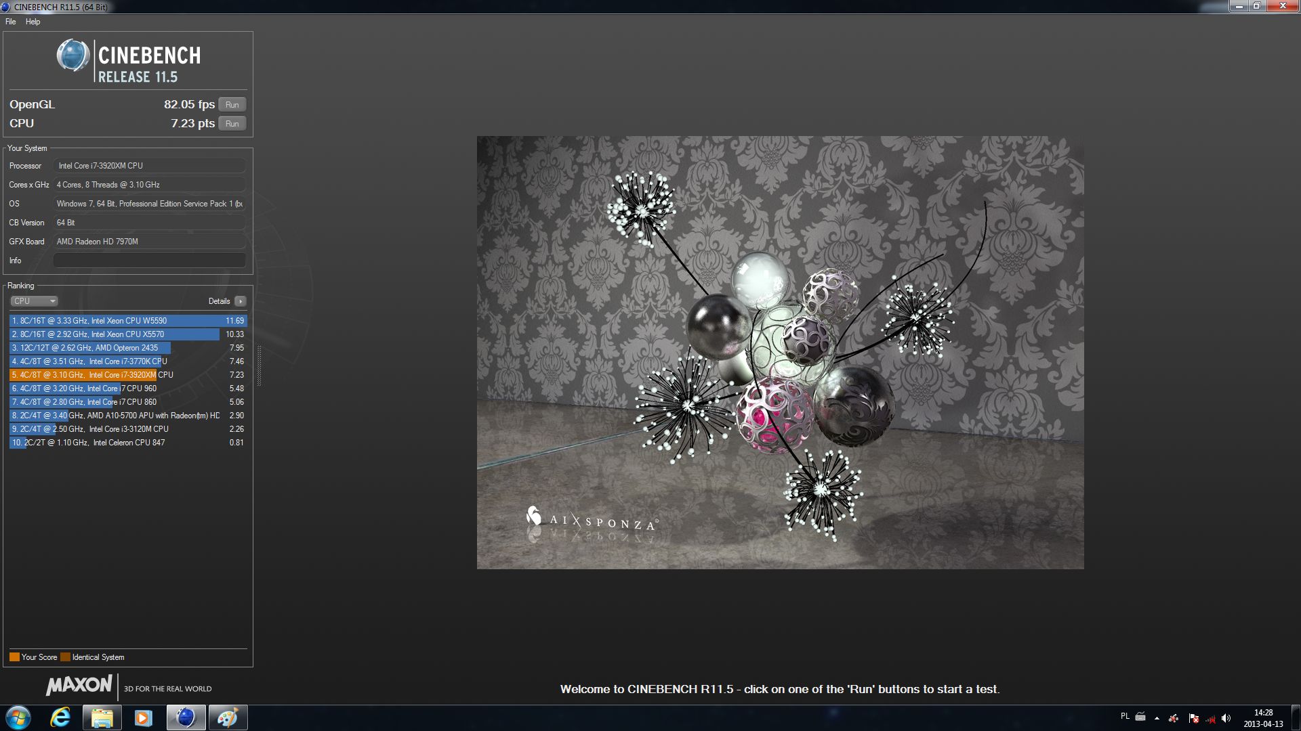Select ranking entry Intel Celeron CPU 847
This screenshot has height=731, width=1301.
point(128,443)
